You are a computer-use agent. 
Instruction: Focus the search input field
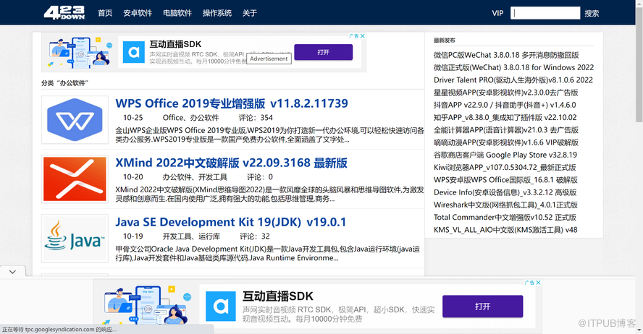pyautogui.click(x=545, y=13)
